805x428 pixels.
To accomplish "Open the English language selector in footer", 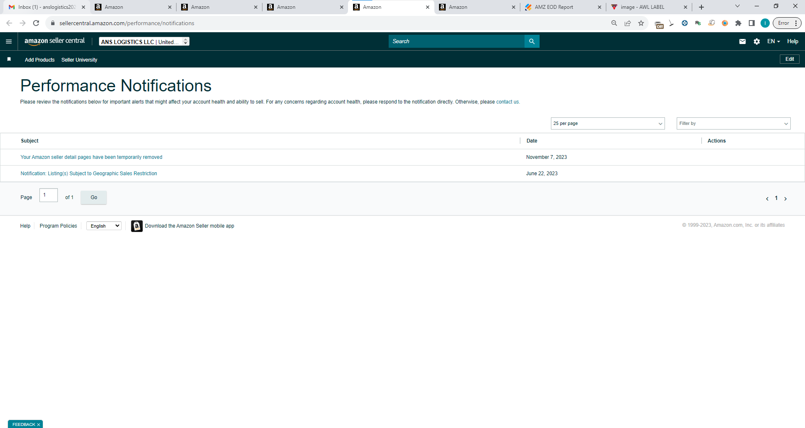I will (x=104, y=226).
